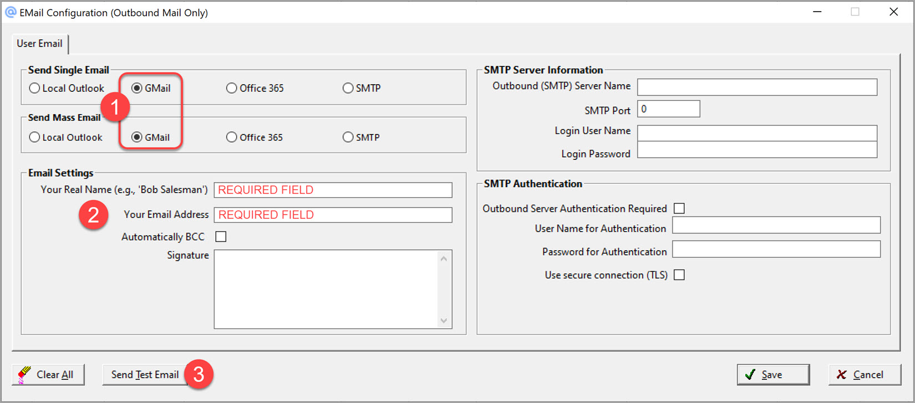Viewport: 915px width, 403px height.
Task: Enable the Automatically BCC checkbox
Action: [221, 237]
